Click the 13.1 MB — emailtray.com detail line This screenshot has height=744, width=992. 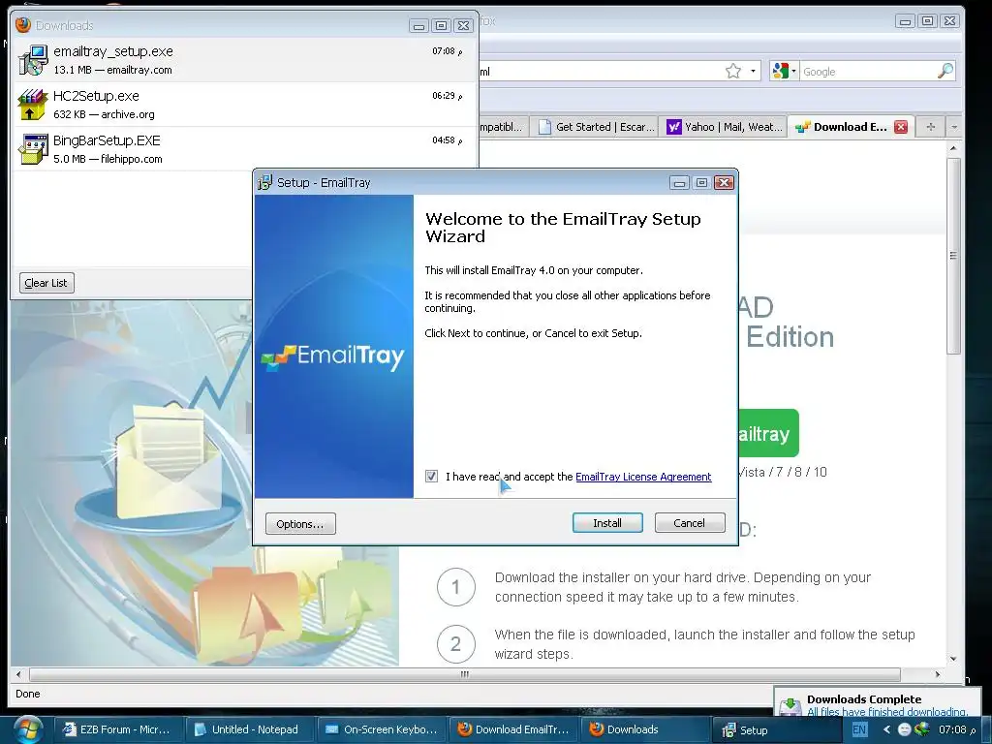coord(112,70)
